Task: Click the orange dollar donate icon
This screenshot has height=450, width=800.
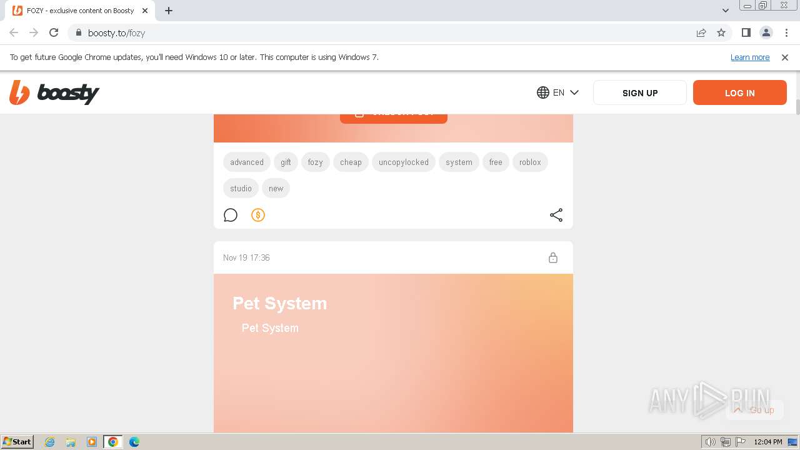Action: [258, 215]
